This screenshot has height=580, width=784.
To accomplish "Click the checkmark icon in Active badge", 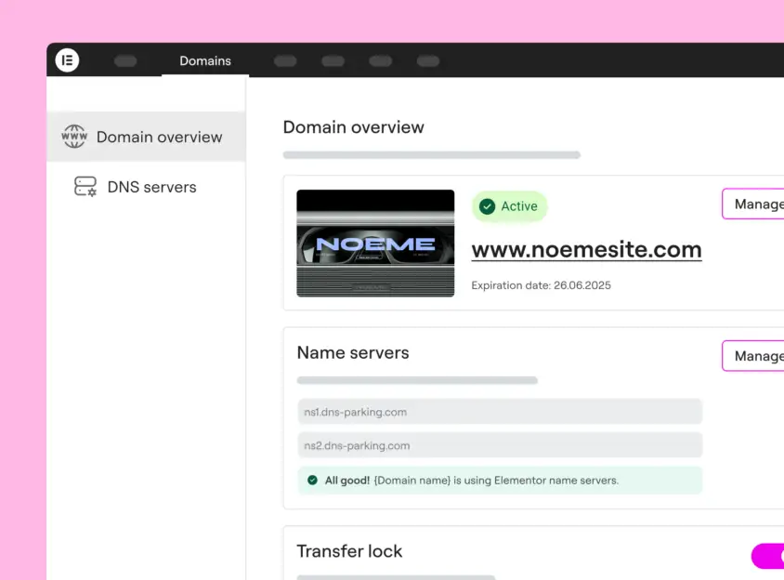I will (x=487, y=206).
